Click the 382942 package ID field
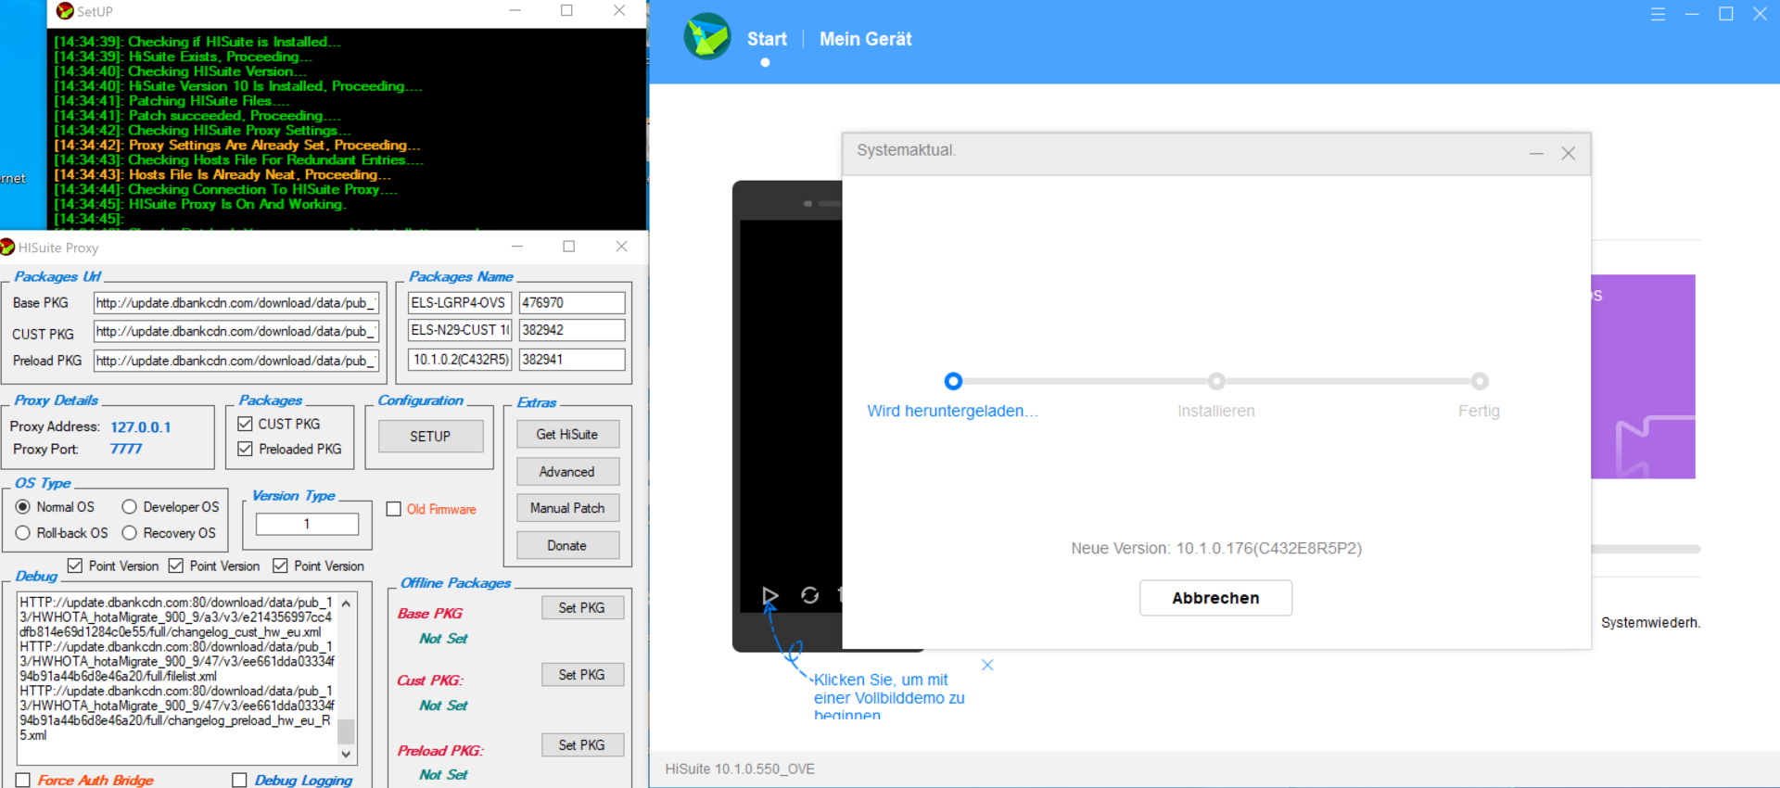 point(572,330)
